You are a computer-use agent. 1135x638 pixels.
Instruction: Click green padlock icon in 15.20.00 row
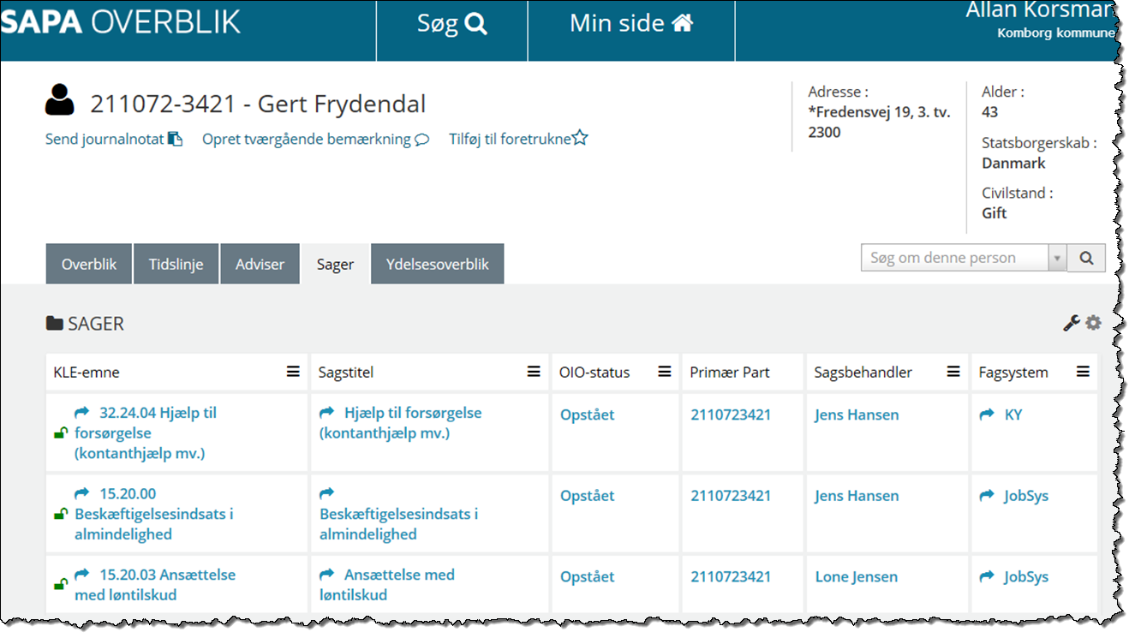coord(60,514)
